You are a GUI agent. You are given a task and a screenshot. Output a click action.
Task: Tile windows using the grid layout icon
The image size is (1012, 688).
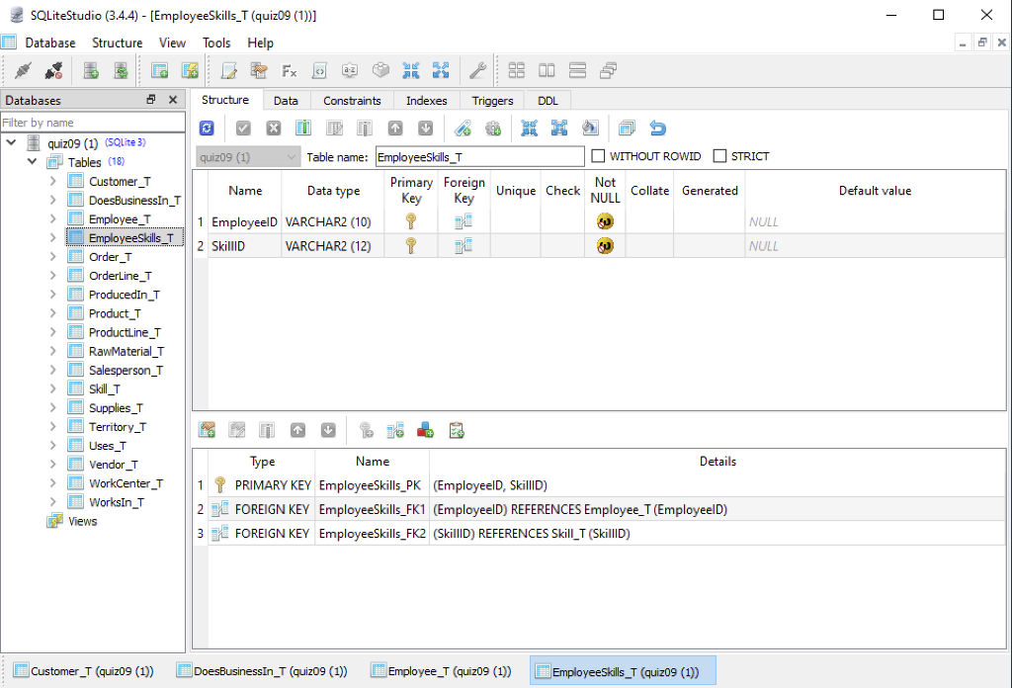point(516,70)
